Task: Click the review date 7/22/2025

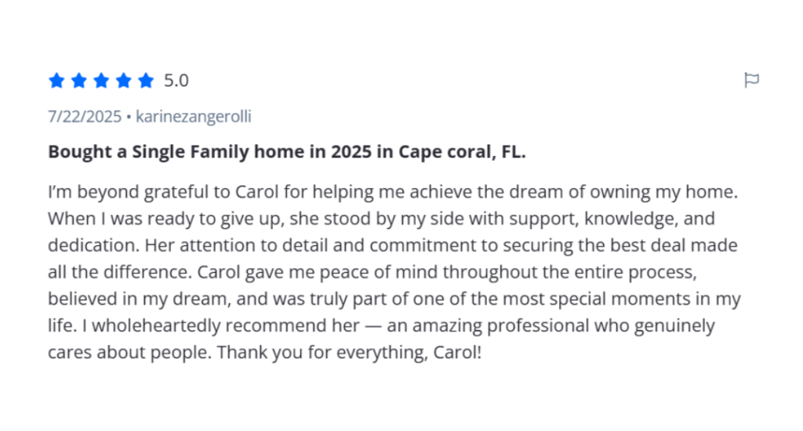Action: [85, 117]
